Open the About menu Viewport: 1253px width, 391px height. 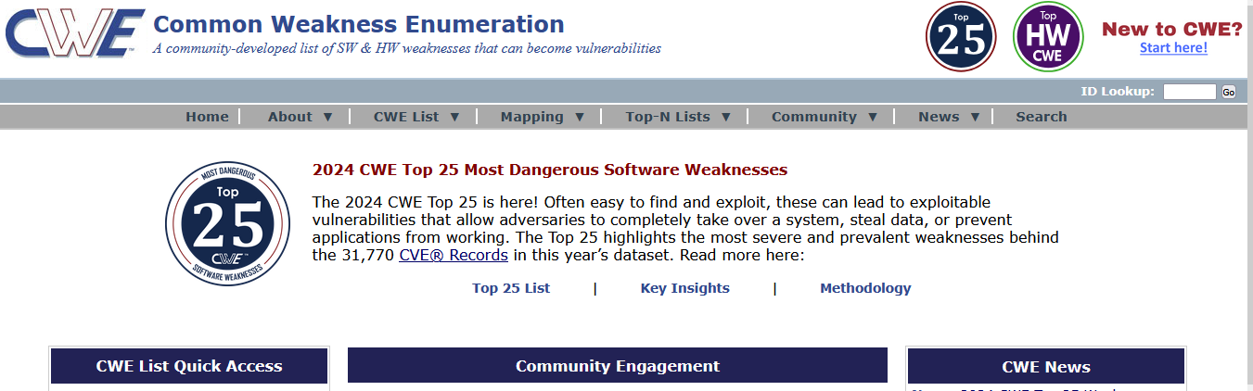290,117
